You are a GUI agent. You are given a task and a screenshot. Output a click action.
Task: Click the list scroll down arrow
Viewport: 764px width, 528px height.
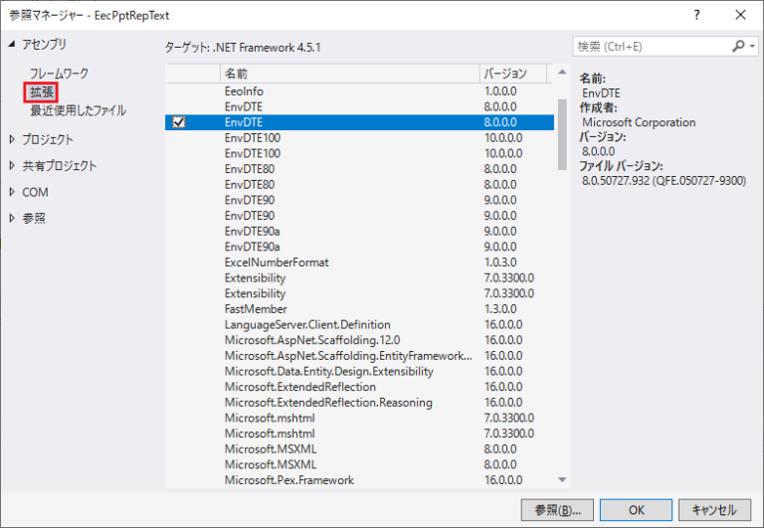pyautogui.click(x=562, y=480)
